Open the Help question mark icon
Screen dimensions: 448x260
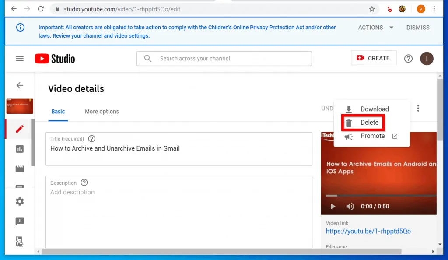click(408, 59)
